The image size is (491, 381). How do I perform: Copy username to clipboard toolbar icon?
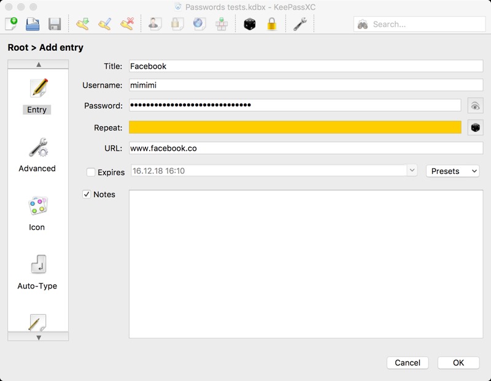coord(155,24)
